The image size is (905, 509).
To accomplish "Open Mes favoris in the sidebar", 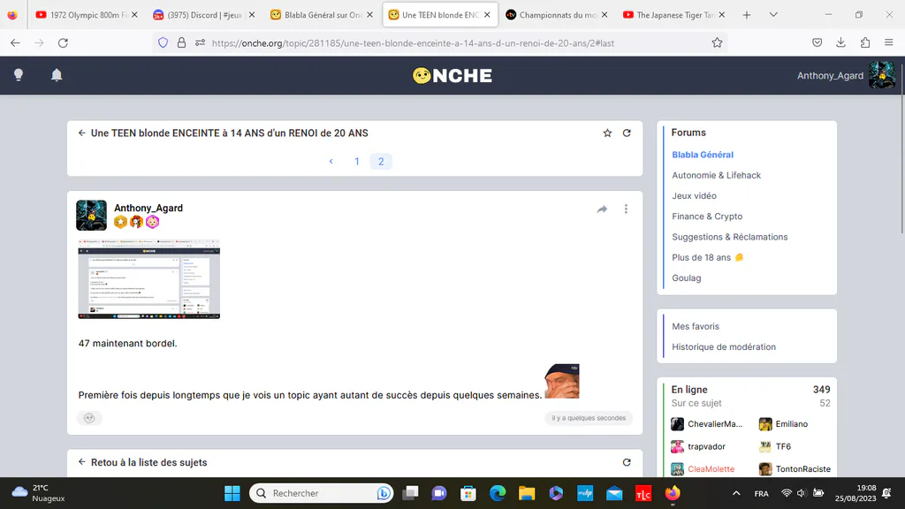I will [x=696, y=326].
